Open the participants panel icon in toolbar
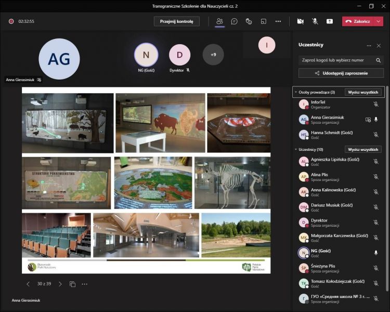The image size is (390, 312). click(x=219, y=21)
